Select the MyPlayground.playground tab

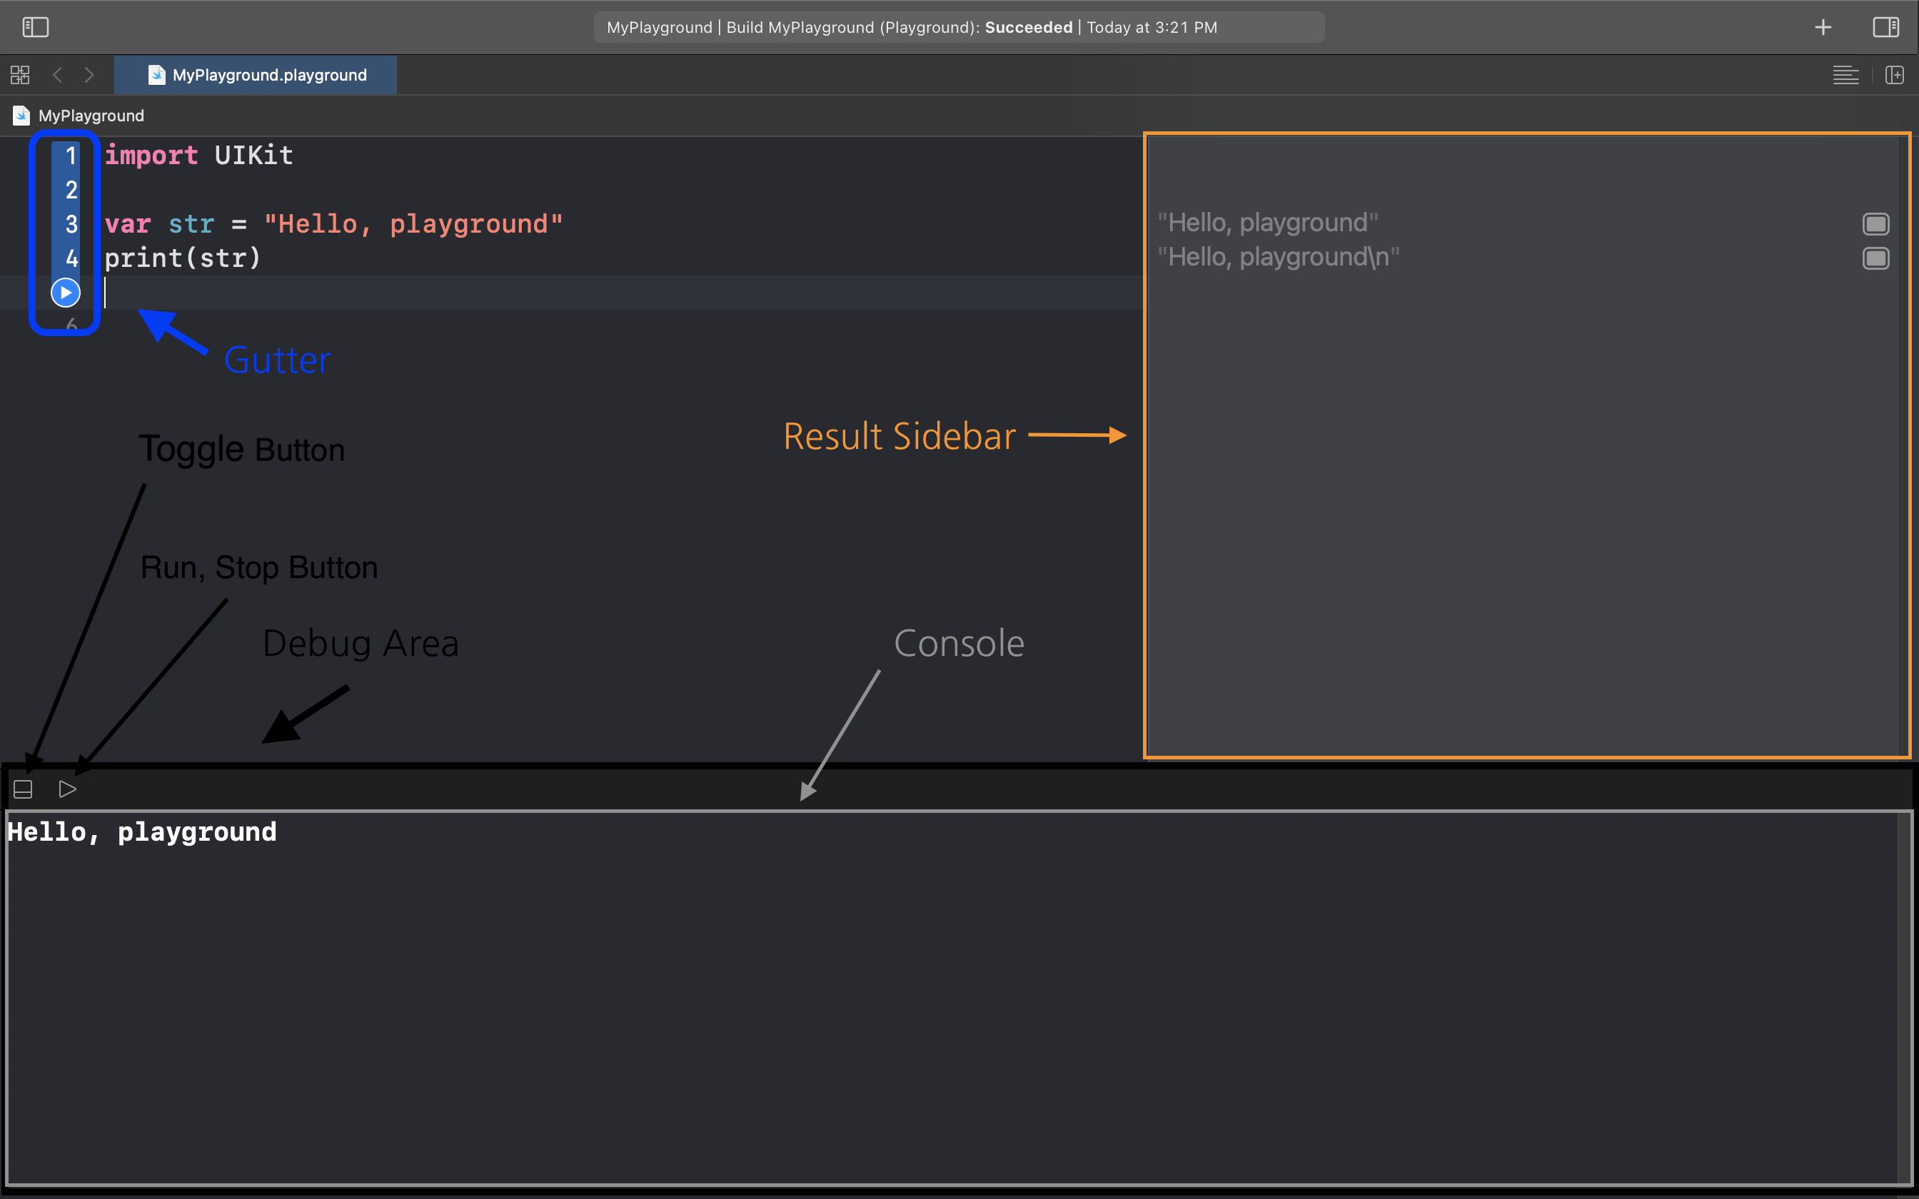pos(256,76)
